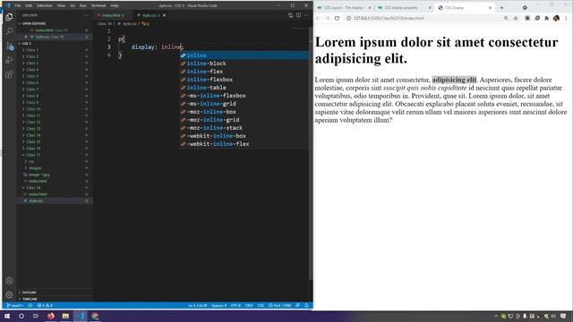Close the style.css editor tab
Viewport: 573px width, 322px height.
(165, 15)
